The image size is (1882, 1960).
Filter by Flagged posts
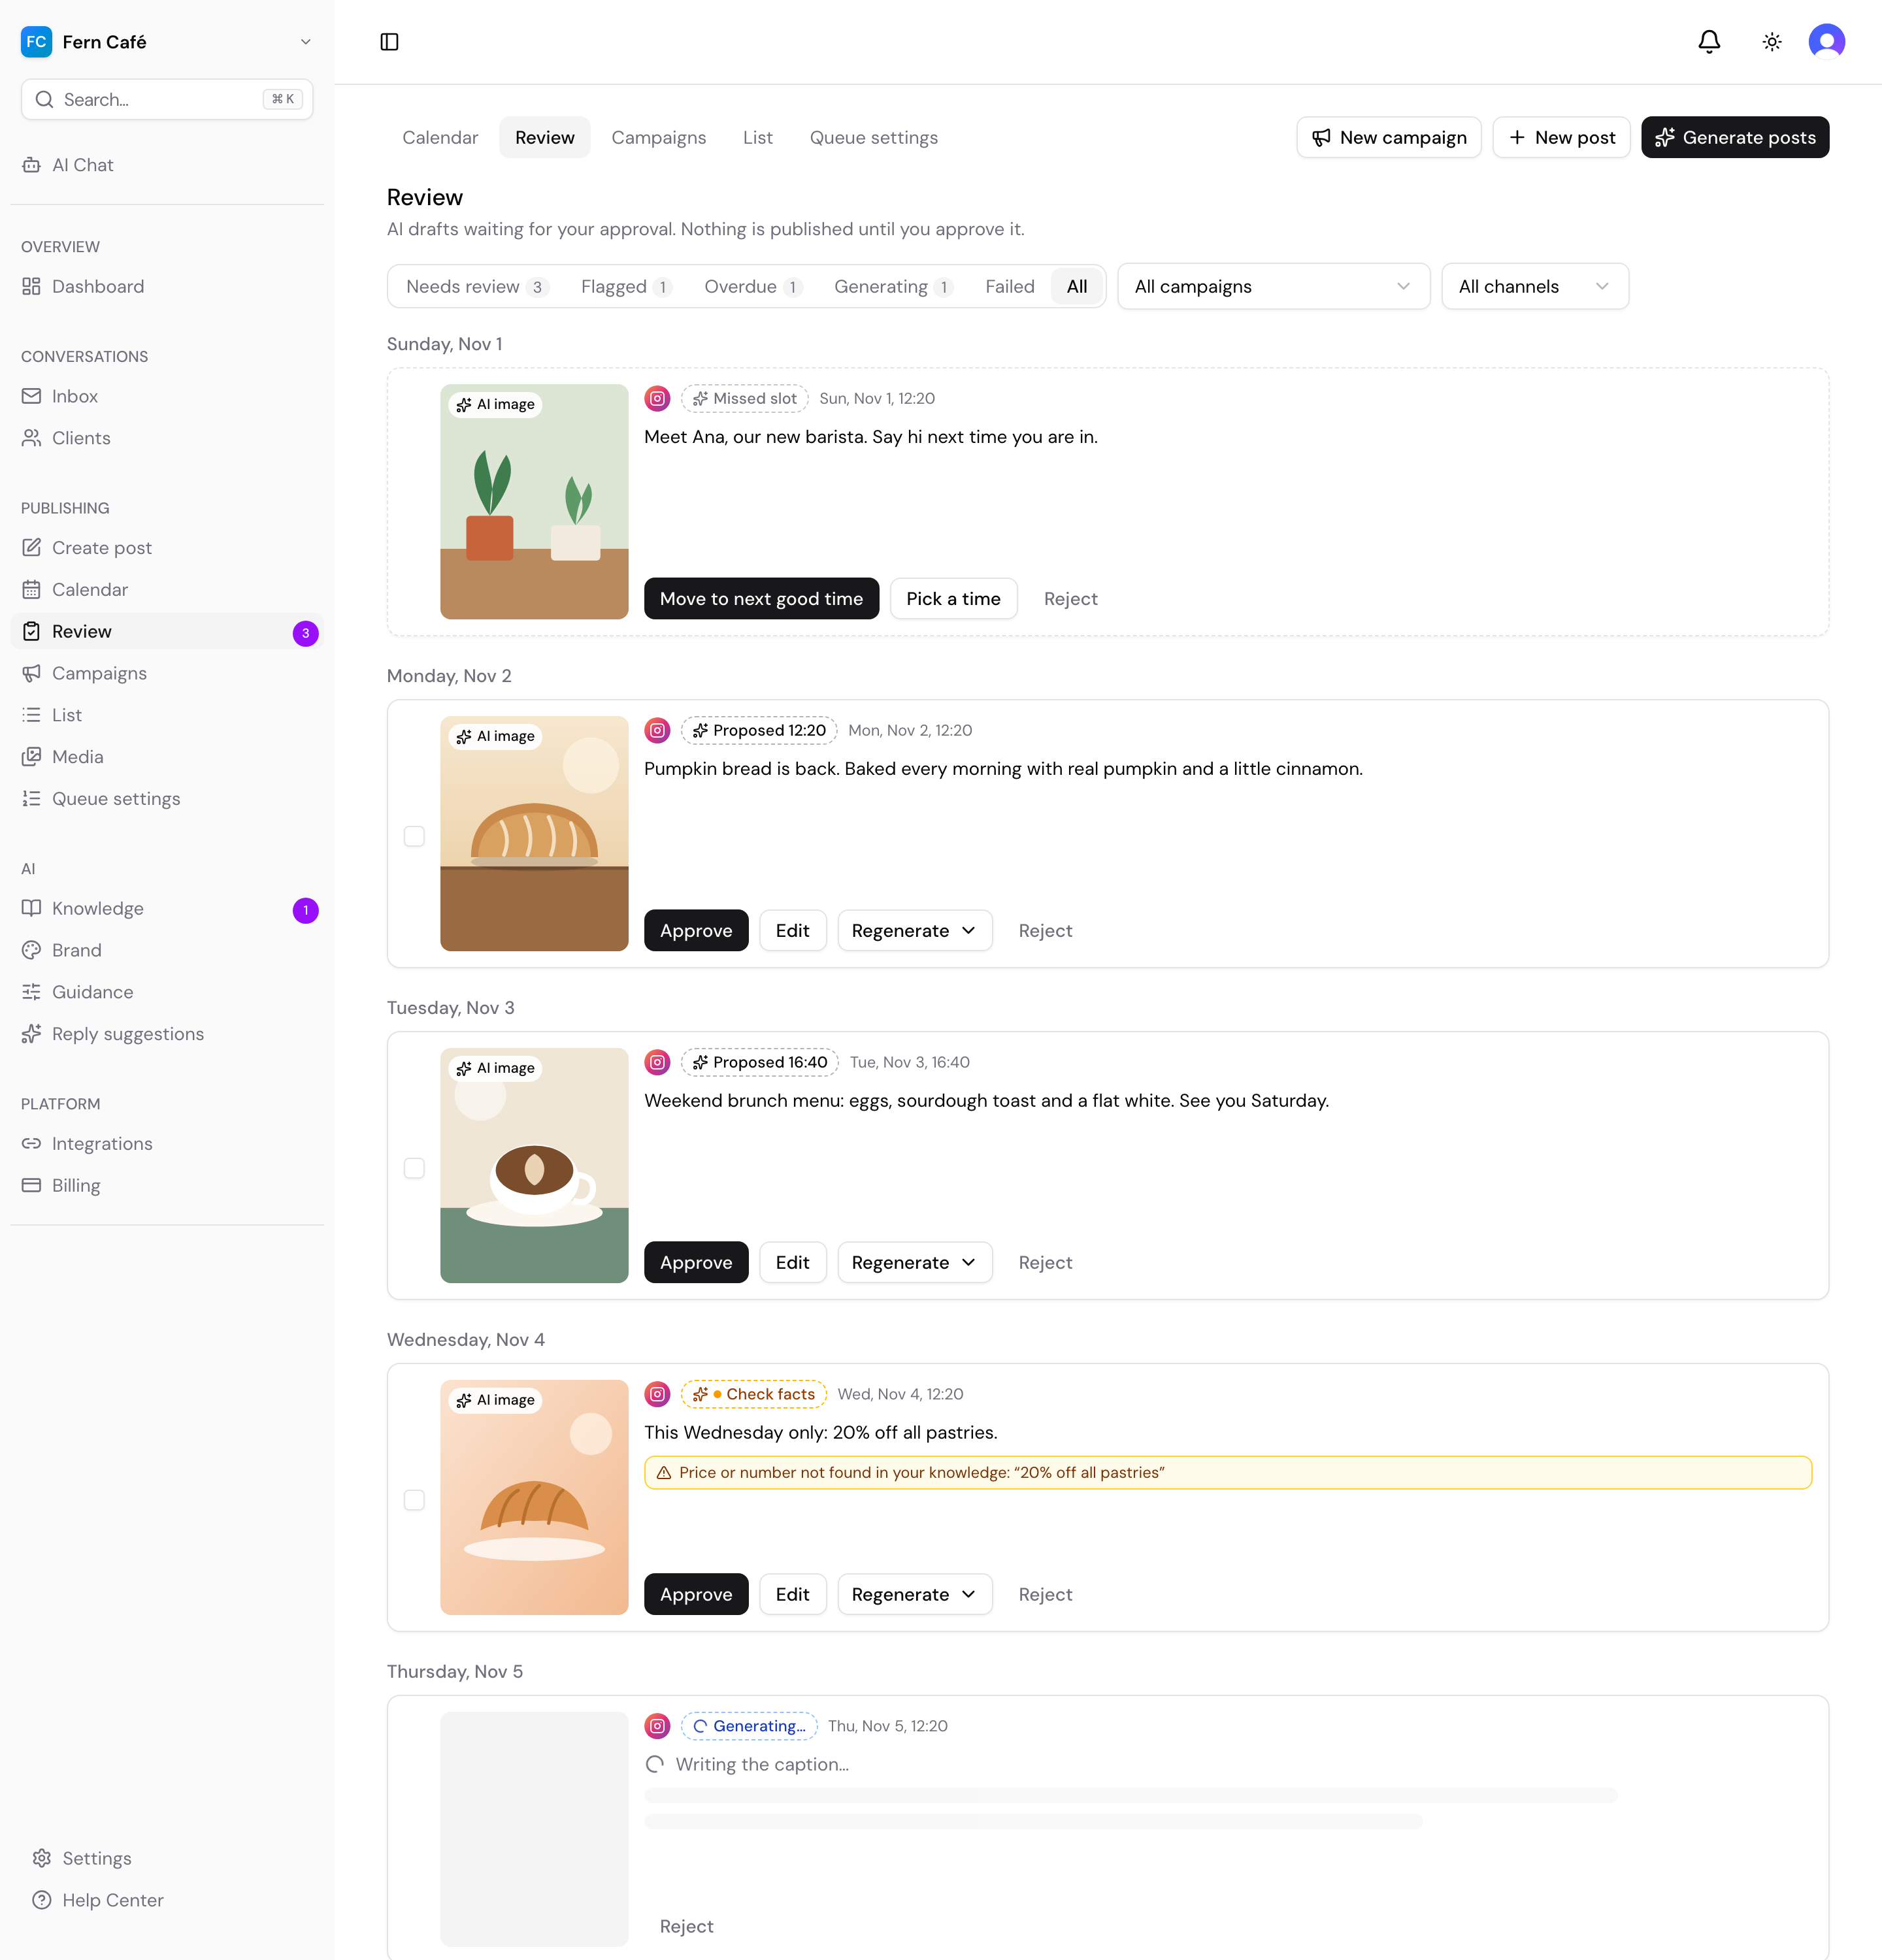click(x=626, y=287)
